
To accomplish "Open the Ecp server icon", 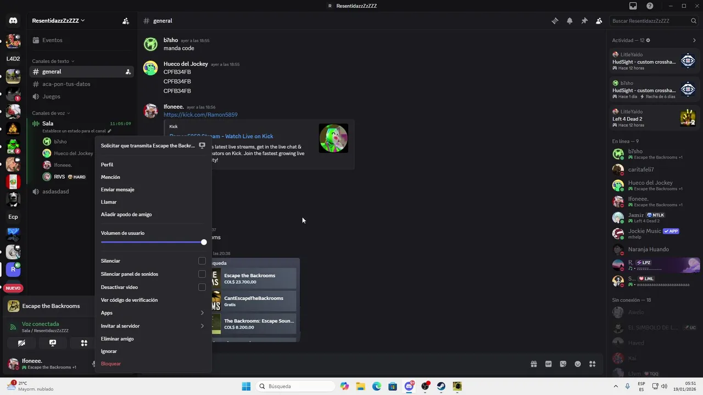I will click(13, 217).
